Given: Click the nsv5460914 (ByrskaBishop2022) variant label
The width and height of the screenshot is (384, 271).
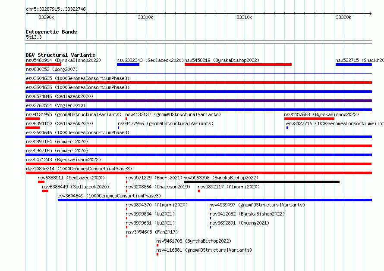Looking at the screenshot, I should [x=63, y=60].
